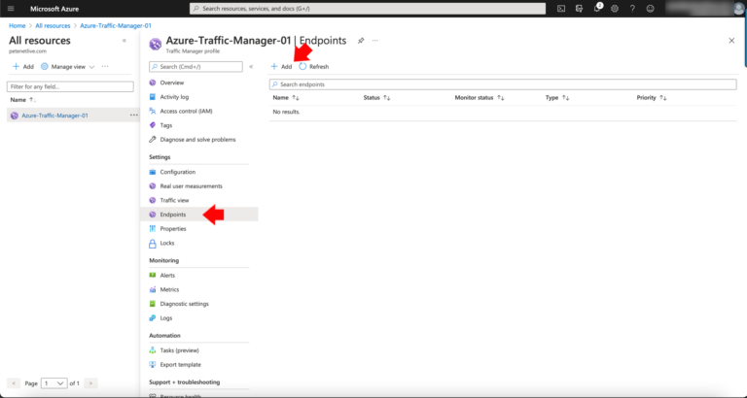Click the Search endpoints field

click(503, 84)
